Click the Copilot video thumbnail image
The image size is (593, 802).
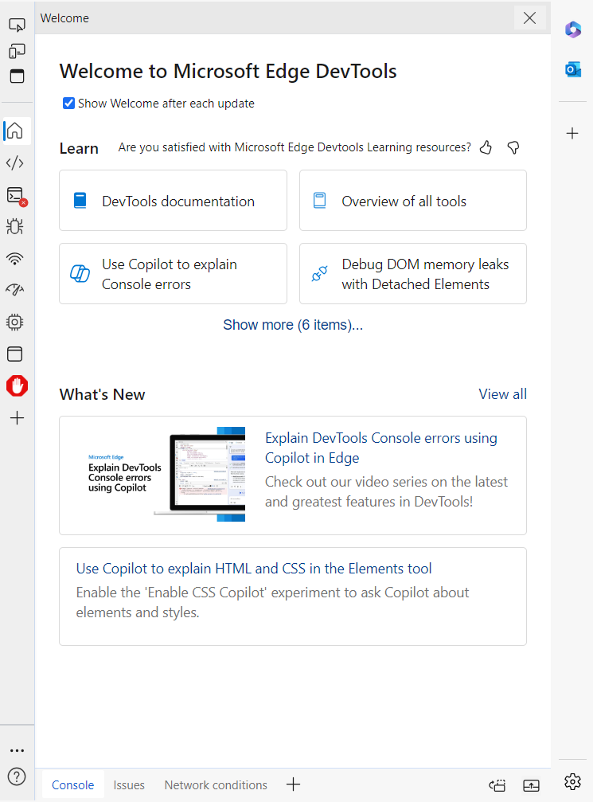[x=166, y=475]
